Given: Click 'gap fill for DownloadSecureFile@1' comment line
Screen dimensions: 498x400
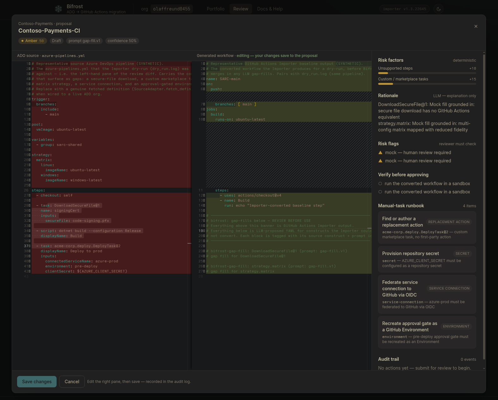Looking at the screenshot, I should coord(246,256).
